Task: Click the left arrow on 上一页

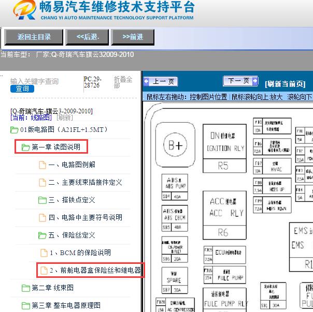Action: coord(147,81)
